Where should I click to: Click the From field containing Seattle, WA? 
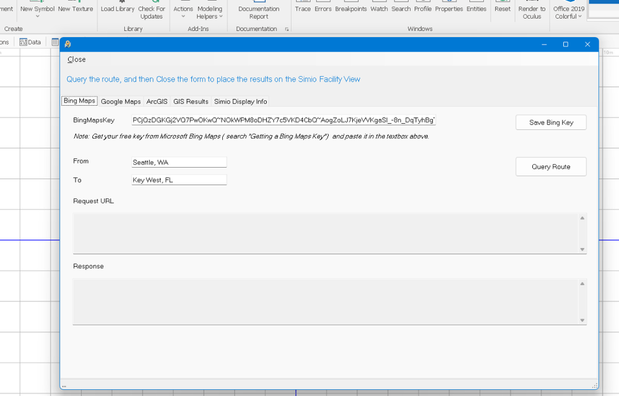[x=179, y=162]
